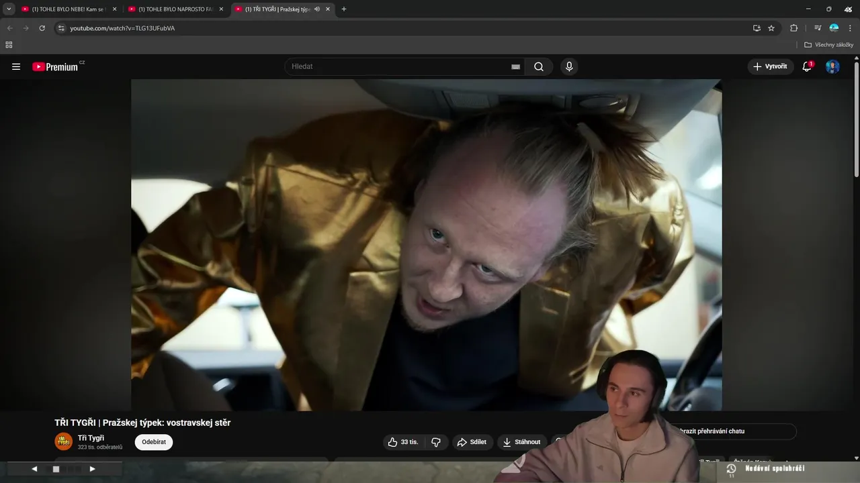Open a new browser tab
This screenshot has height=483, width=860.
(344, 9)
